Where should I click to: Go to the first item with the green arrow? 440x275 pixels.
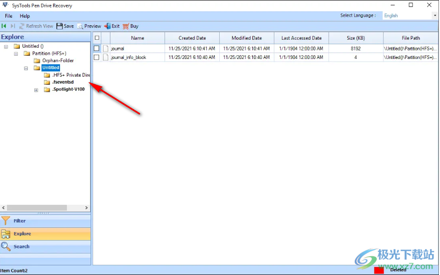point(4,26)
